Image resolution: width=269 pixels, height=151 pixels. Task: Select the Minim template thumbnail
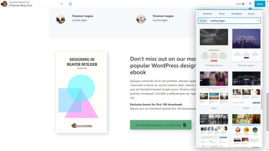tap(246, 88)
